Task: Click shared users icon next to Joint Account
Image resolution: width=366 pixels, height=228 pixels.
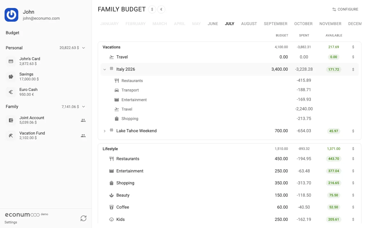Action: pyautogui.click(x=83, y=120)
